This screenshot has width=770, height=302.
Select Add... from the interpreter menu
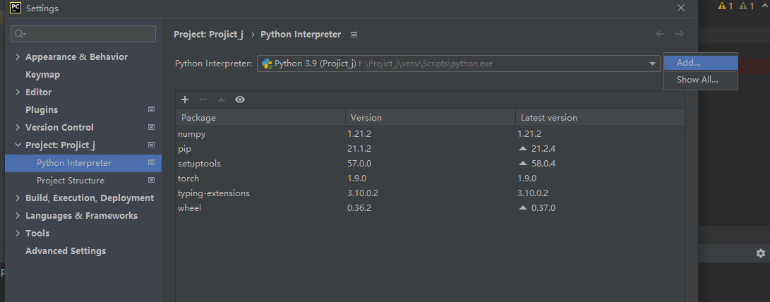pyautogui.click(x=689, y=63)
